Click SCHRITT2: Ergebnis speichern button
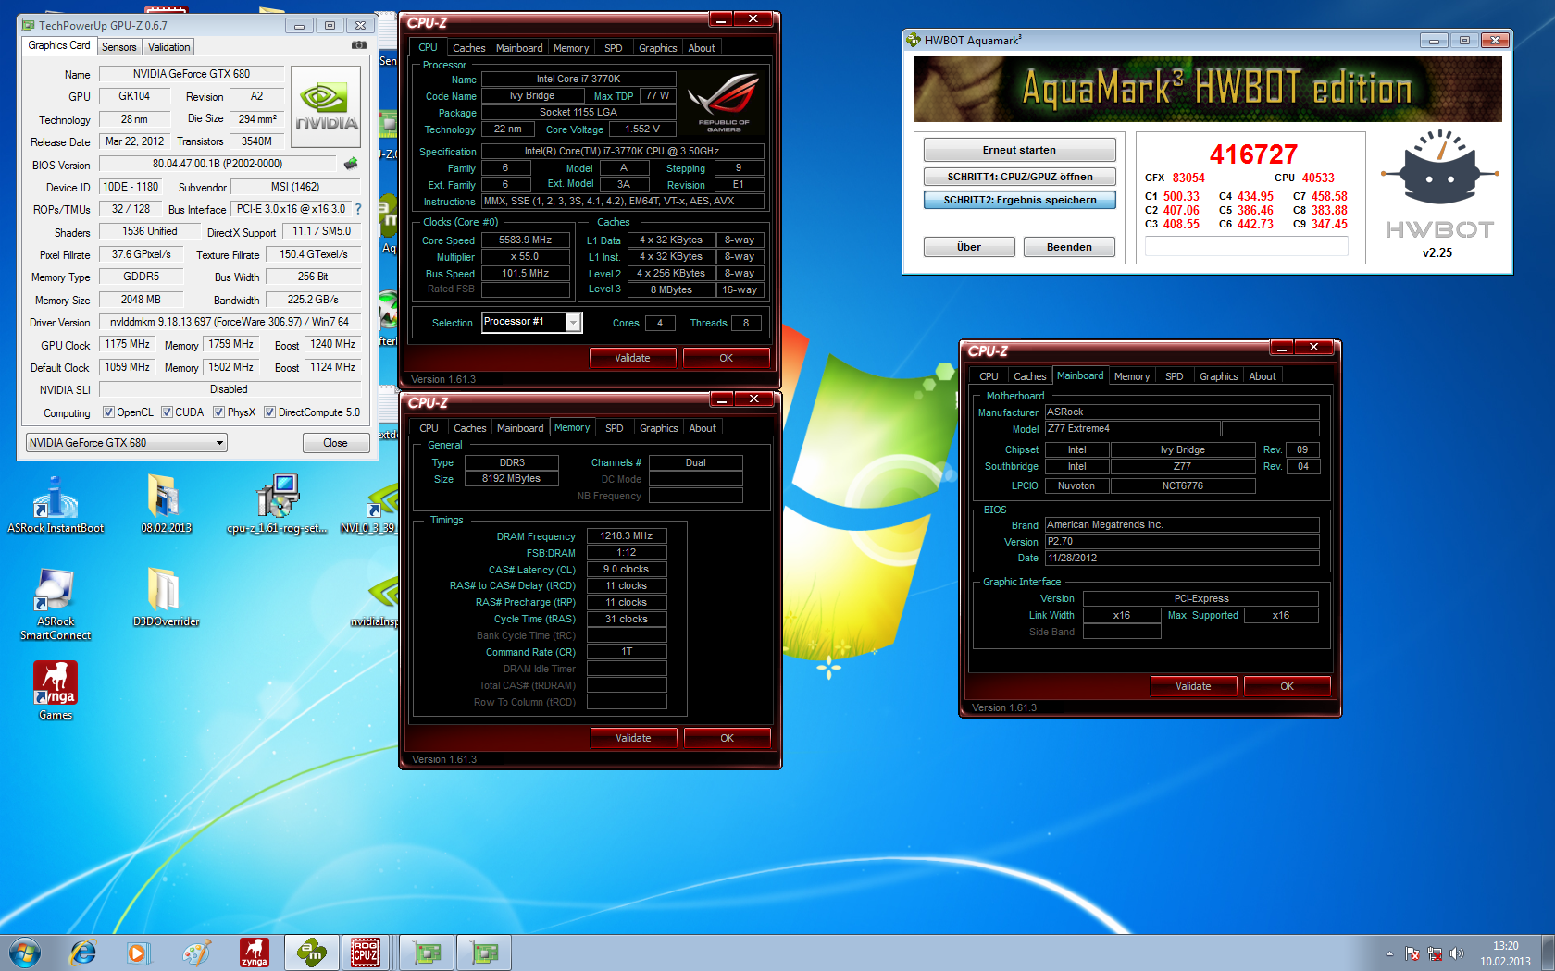 [x=1019, y=200]
